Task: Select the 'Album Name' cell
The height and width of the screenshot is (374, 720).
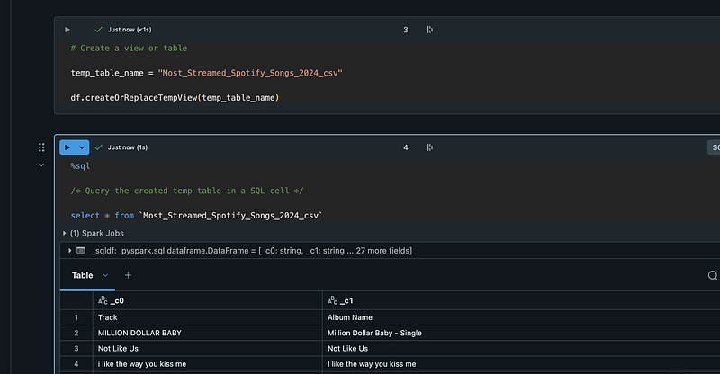Action: [x=521, y=317]
